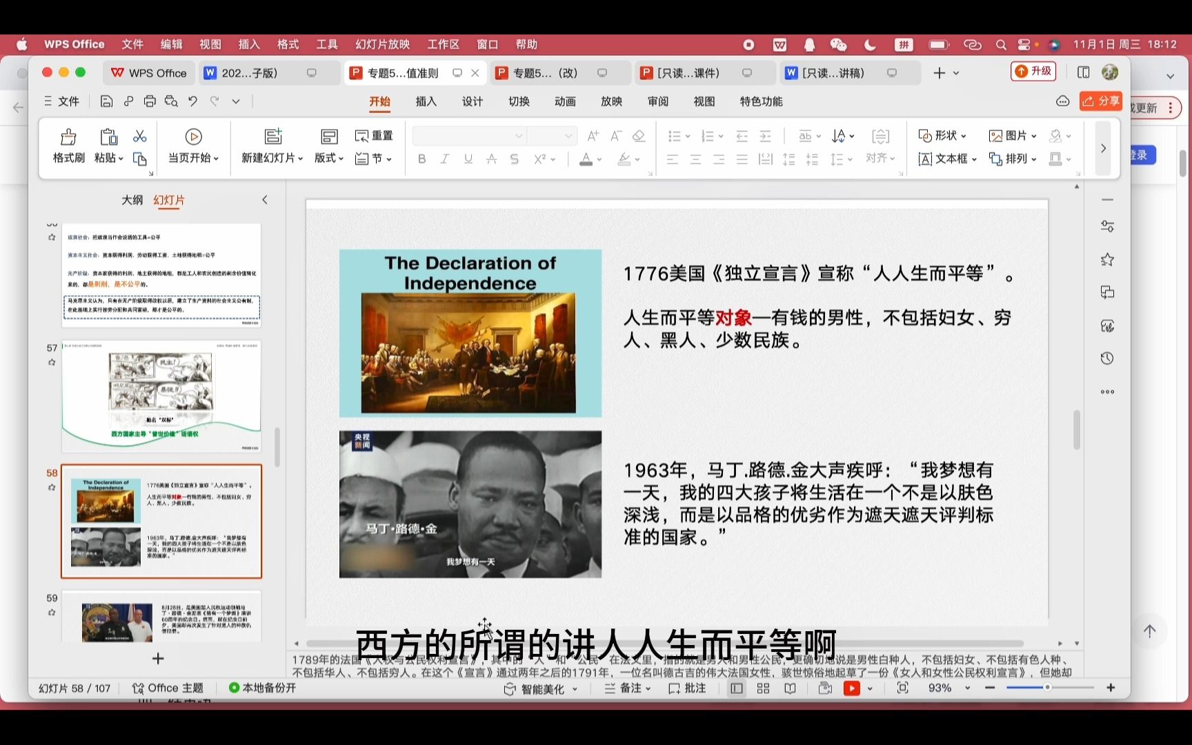Click the cloud sync icon near Share
The width and height of the screenshot is (1192, 745).
(x=1062, y=101)
